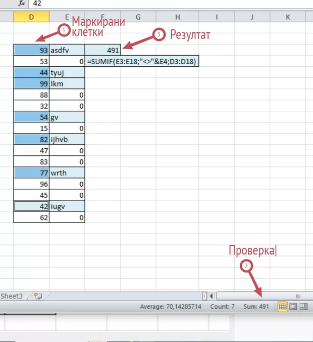Select the cell containing ijhvb
Viewport: 313px width, 342px height.
point(67,139)
